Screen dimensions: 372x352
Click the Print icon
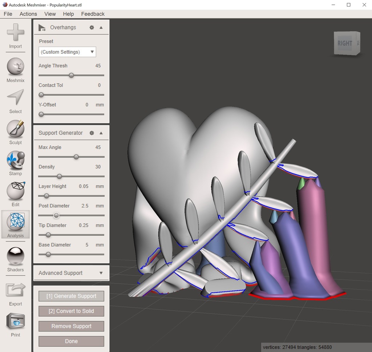[15, 321]
